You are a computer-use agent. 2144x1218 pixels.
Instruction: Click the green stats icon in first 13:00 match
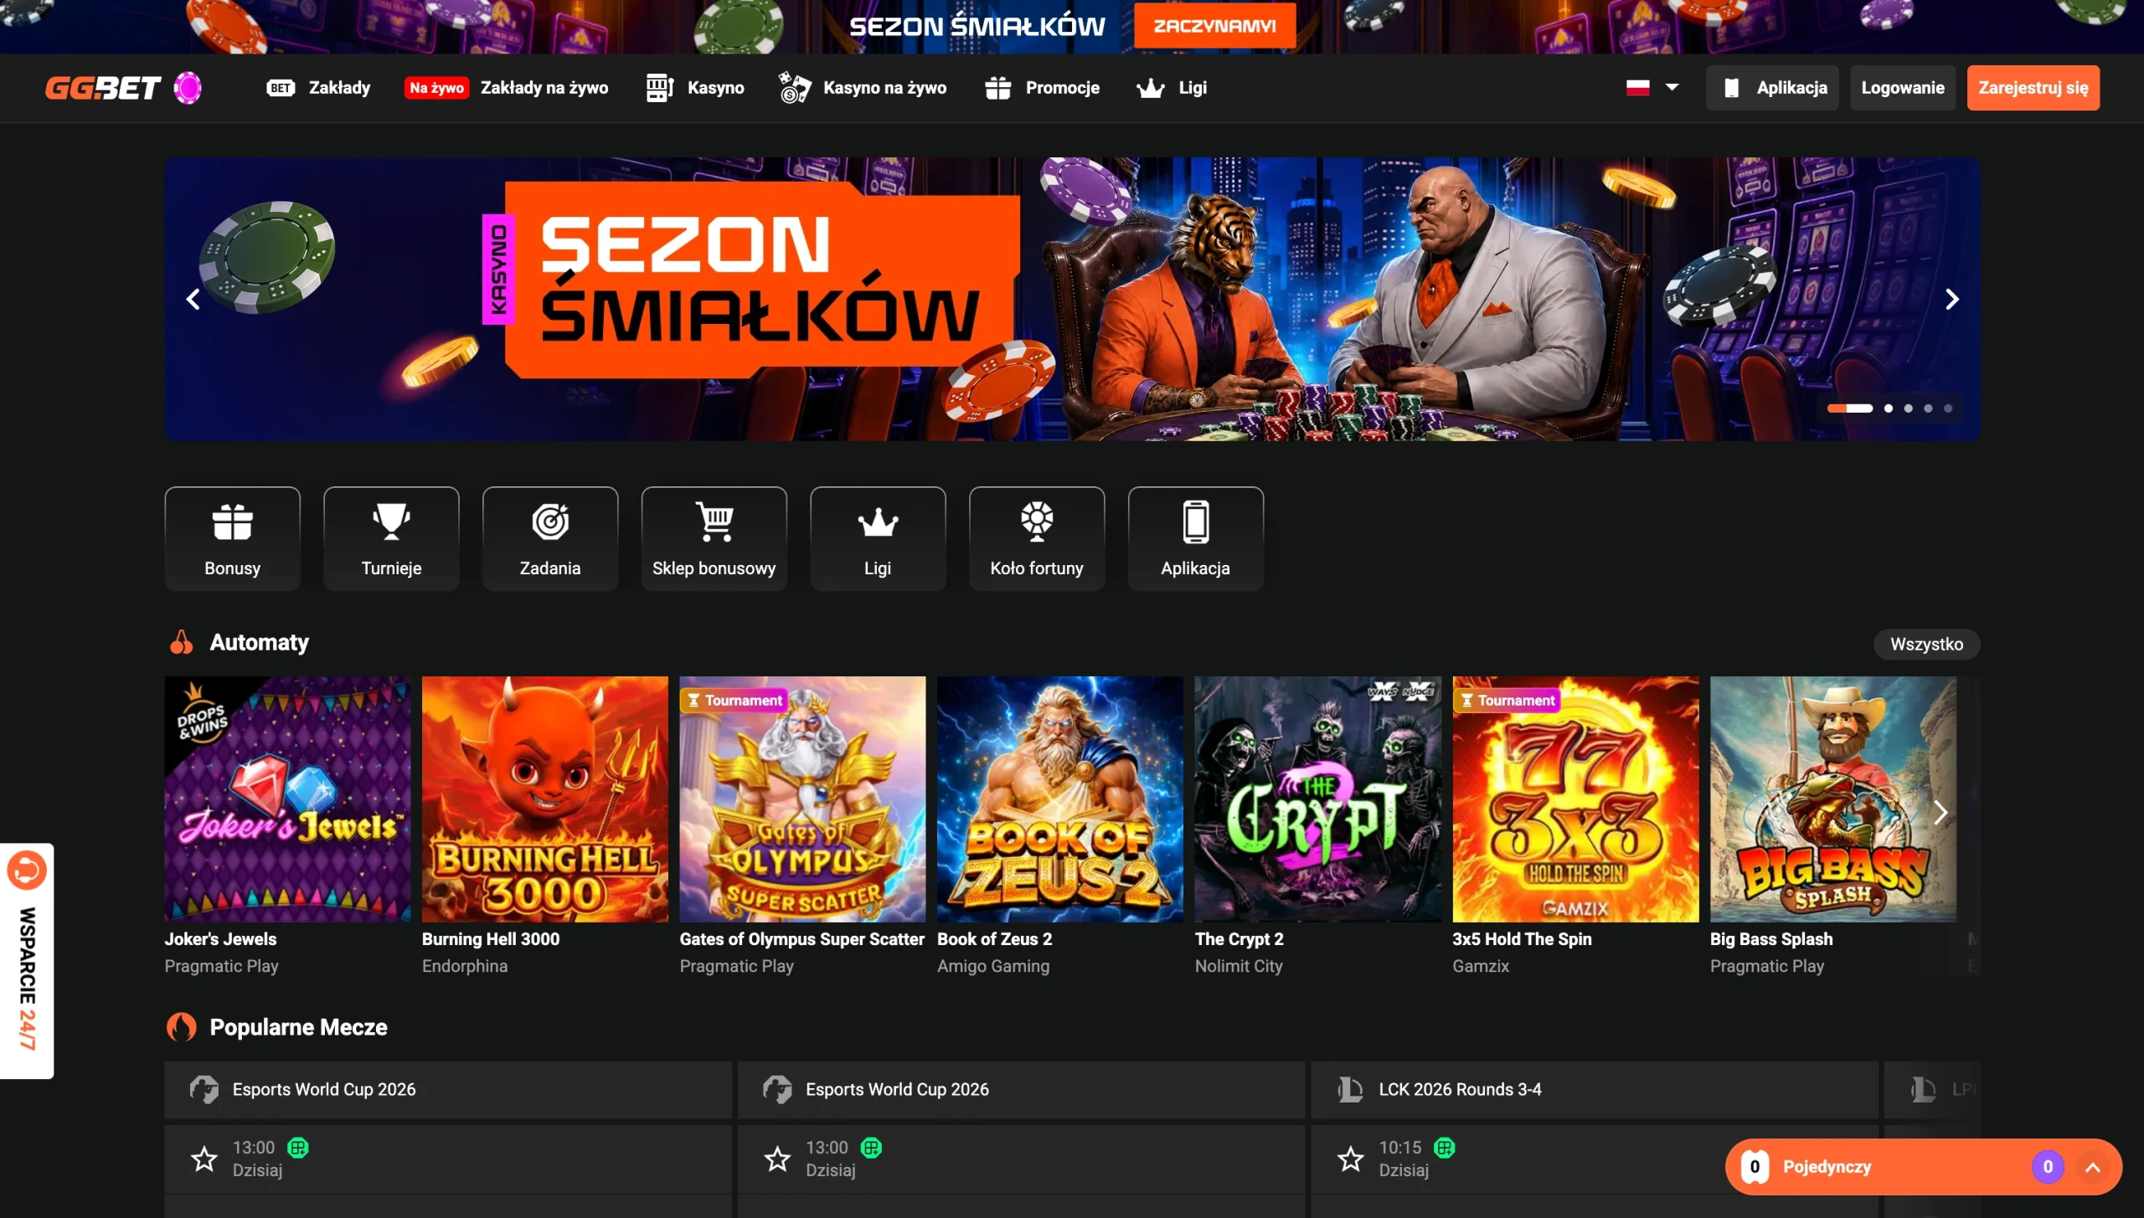(x=298, y=1148)
